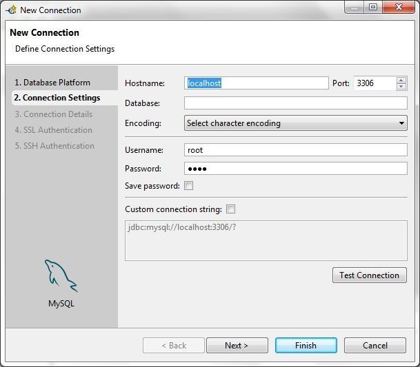This screenshot has height=367, width=420.
Task: Enable the Save password checkbox
Action: point(188,186)
